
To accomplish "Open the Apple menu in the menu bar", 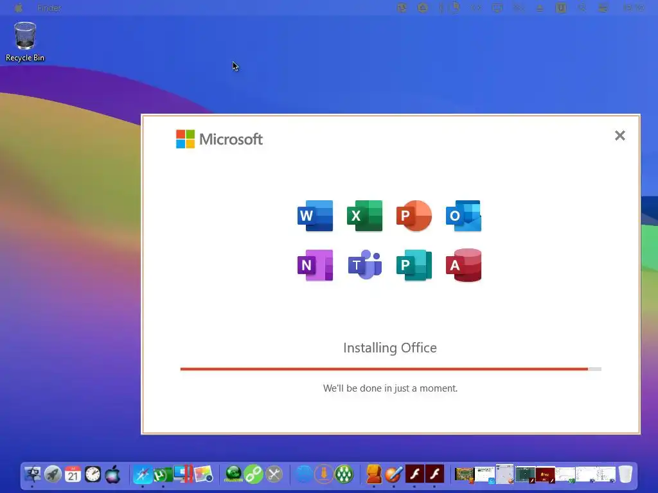I will pyautogui.click(x=19, y=8).
